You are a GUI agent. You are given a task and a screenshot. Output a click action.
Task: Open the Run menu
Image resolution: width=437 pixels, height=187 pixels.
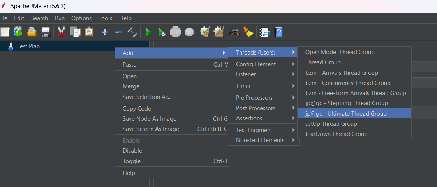60,18
